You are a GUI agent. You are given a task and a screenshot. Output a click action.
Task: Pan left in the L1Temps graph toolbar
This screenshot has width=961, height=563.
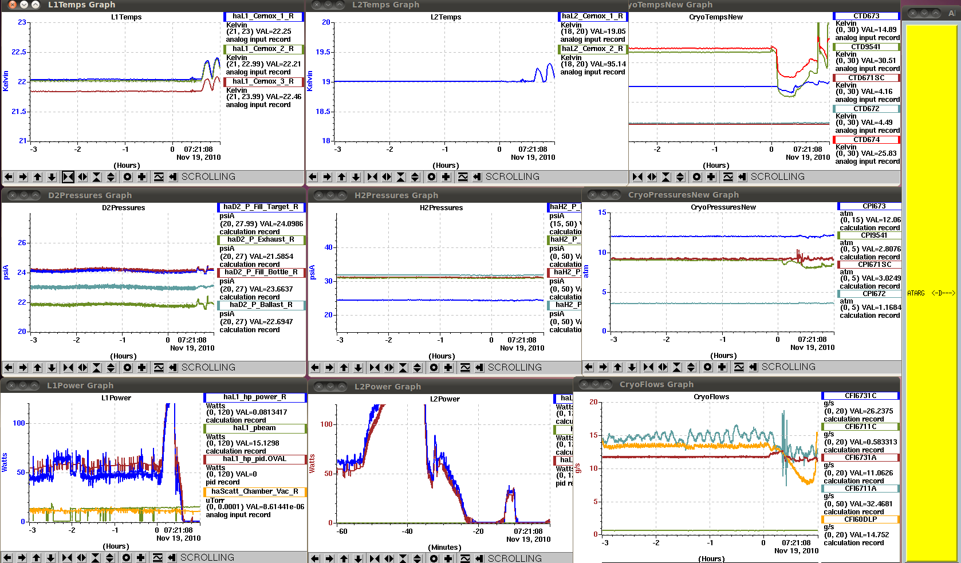[x=9, y=177]
